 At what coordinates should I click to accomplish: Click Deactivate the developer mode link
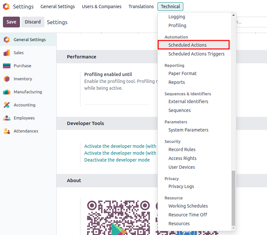tap(117, 160)
